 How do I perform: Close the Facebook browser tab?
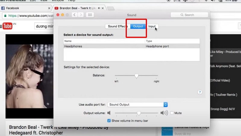point(49,8)
